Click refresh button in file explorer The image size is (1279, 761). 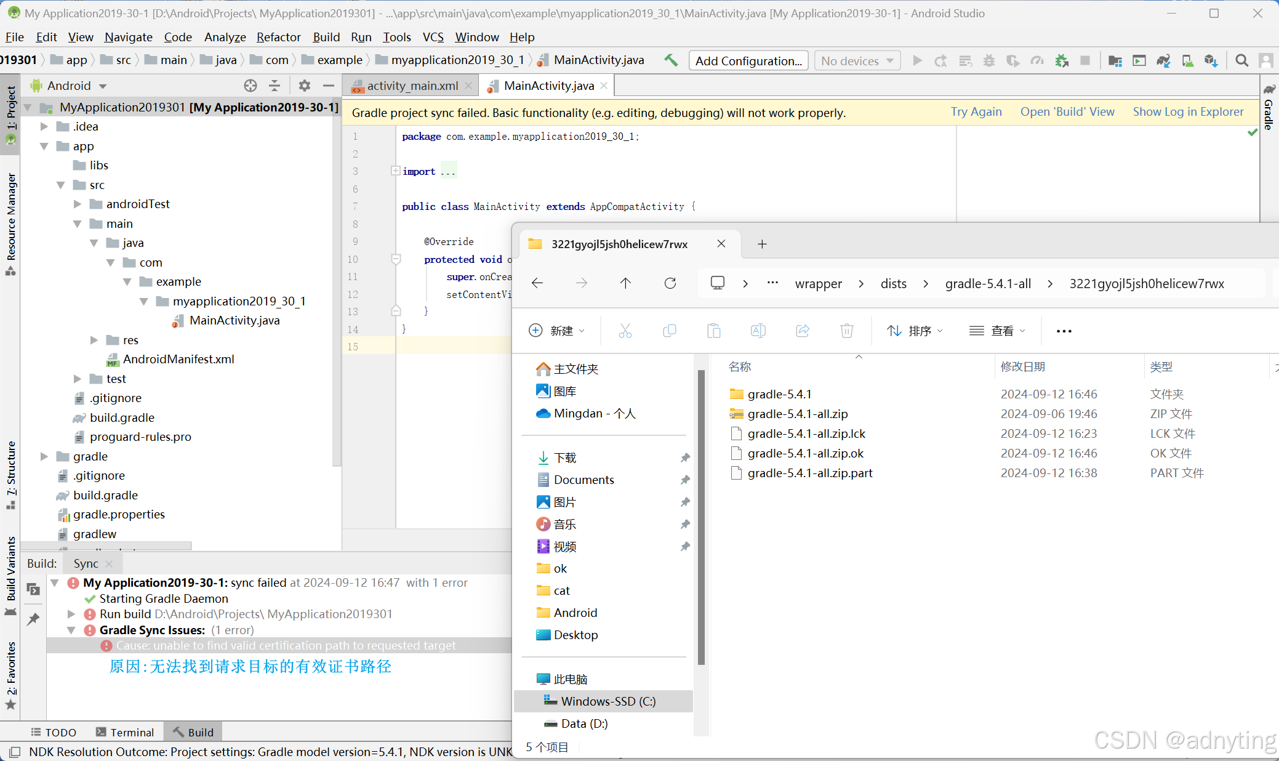(x=670, y=283)
